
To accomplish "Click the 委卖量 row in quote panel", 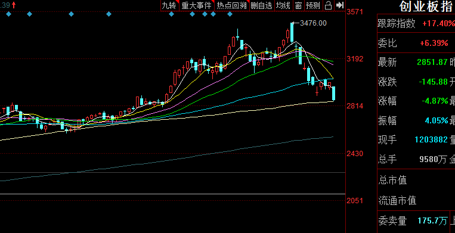I will pyautogui.click(x=416, y=221).
